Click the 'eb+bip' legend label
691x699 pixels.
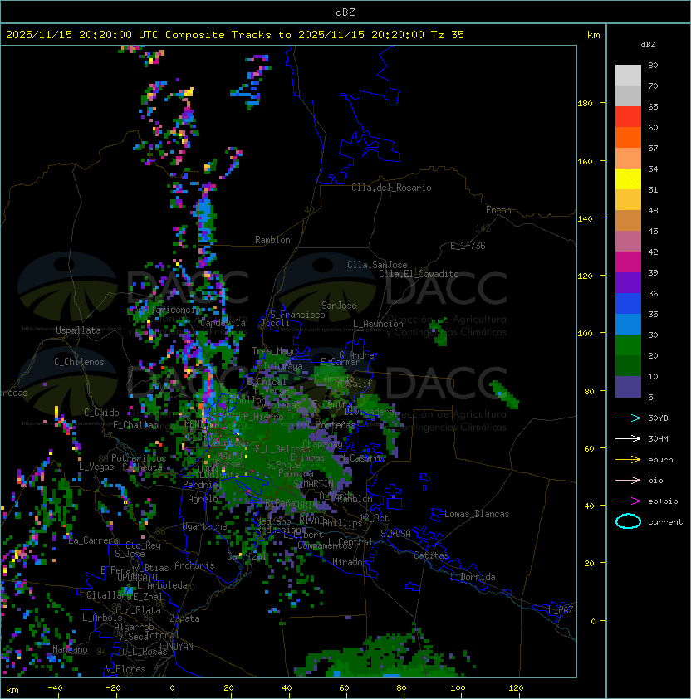pyautogui.click(x=663, y=501)
